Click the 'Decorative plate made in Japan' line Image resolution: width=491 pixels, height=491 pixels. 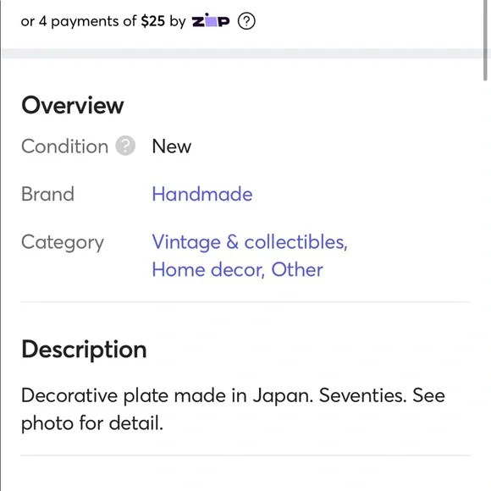[x=233, y=395]
